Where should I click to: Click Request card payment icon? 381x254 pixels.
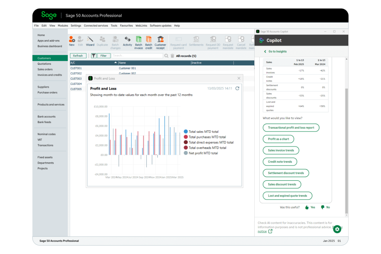[178, 39]
